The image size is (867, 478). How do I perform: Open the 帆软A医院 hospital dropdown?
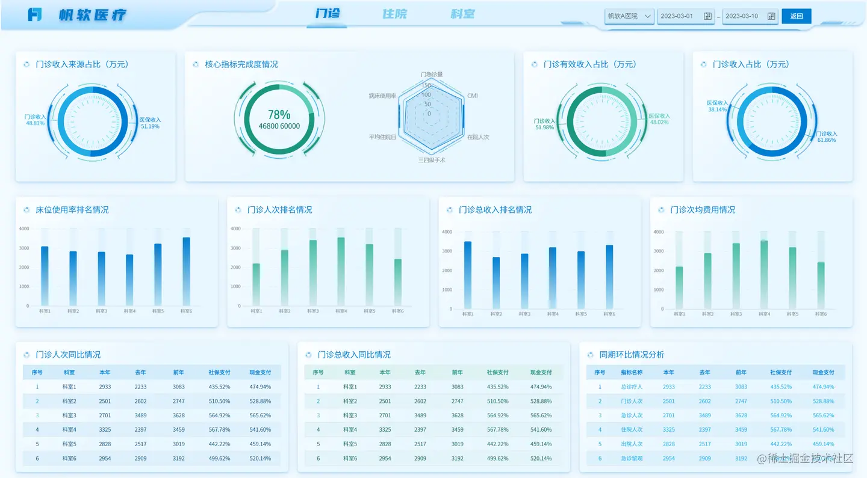coord(629,16)
